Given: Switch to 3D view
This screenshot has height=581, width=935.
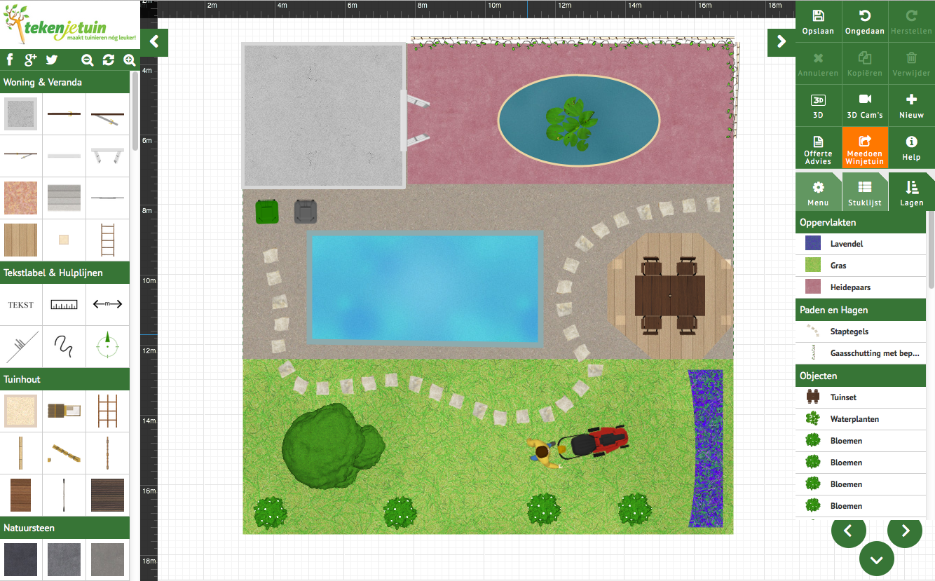Looking at the screenshot, I should pyautogui.click(x=818, y=105).
